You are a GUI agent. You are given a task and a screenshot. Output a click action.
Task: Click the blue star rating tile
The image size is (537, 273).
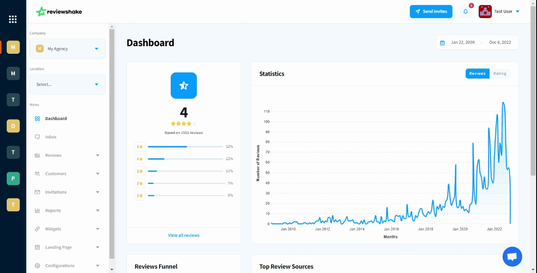[x=184, y=86]
